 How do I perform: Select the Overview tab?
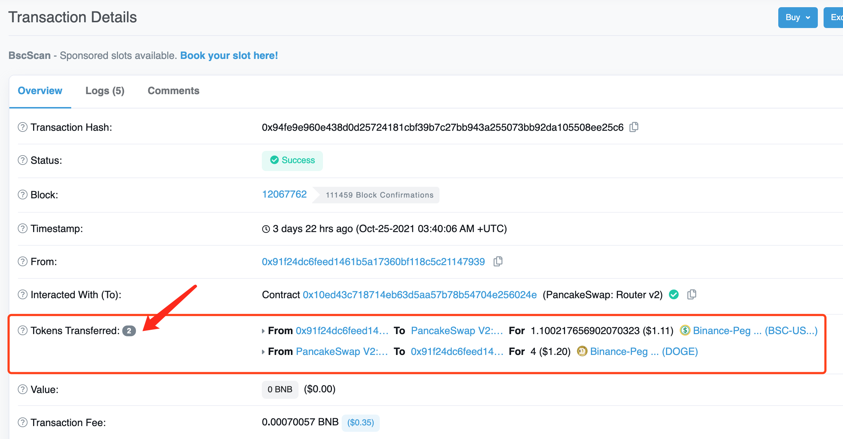[40, 91]
